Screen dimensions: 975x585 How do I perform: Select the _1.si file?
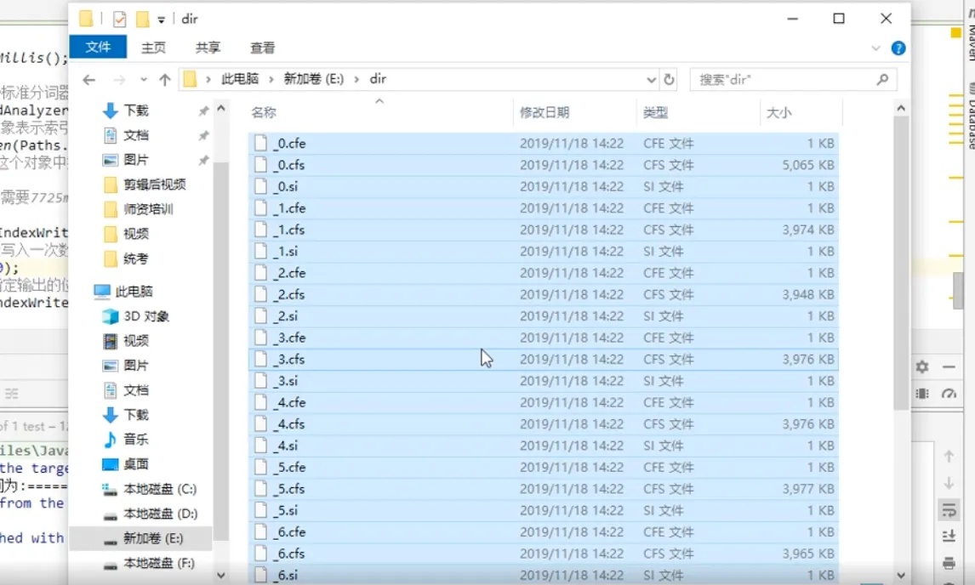click(x=544, y=252)
